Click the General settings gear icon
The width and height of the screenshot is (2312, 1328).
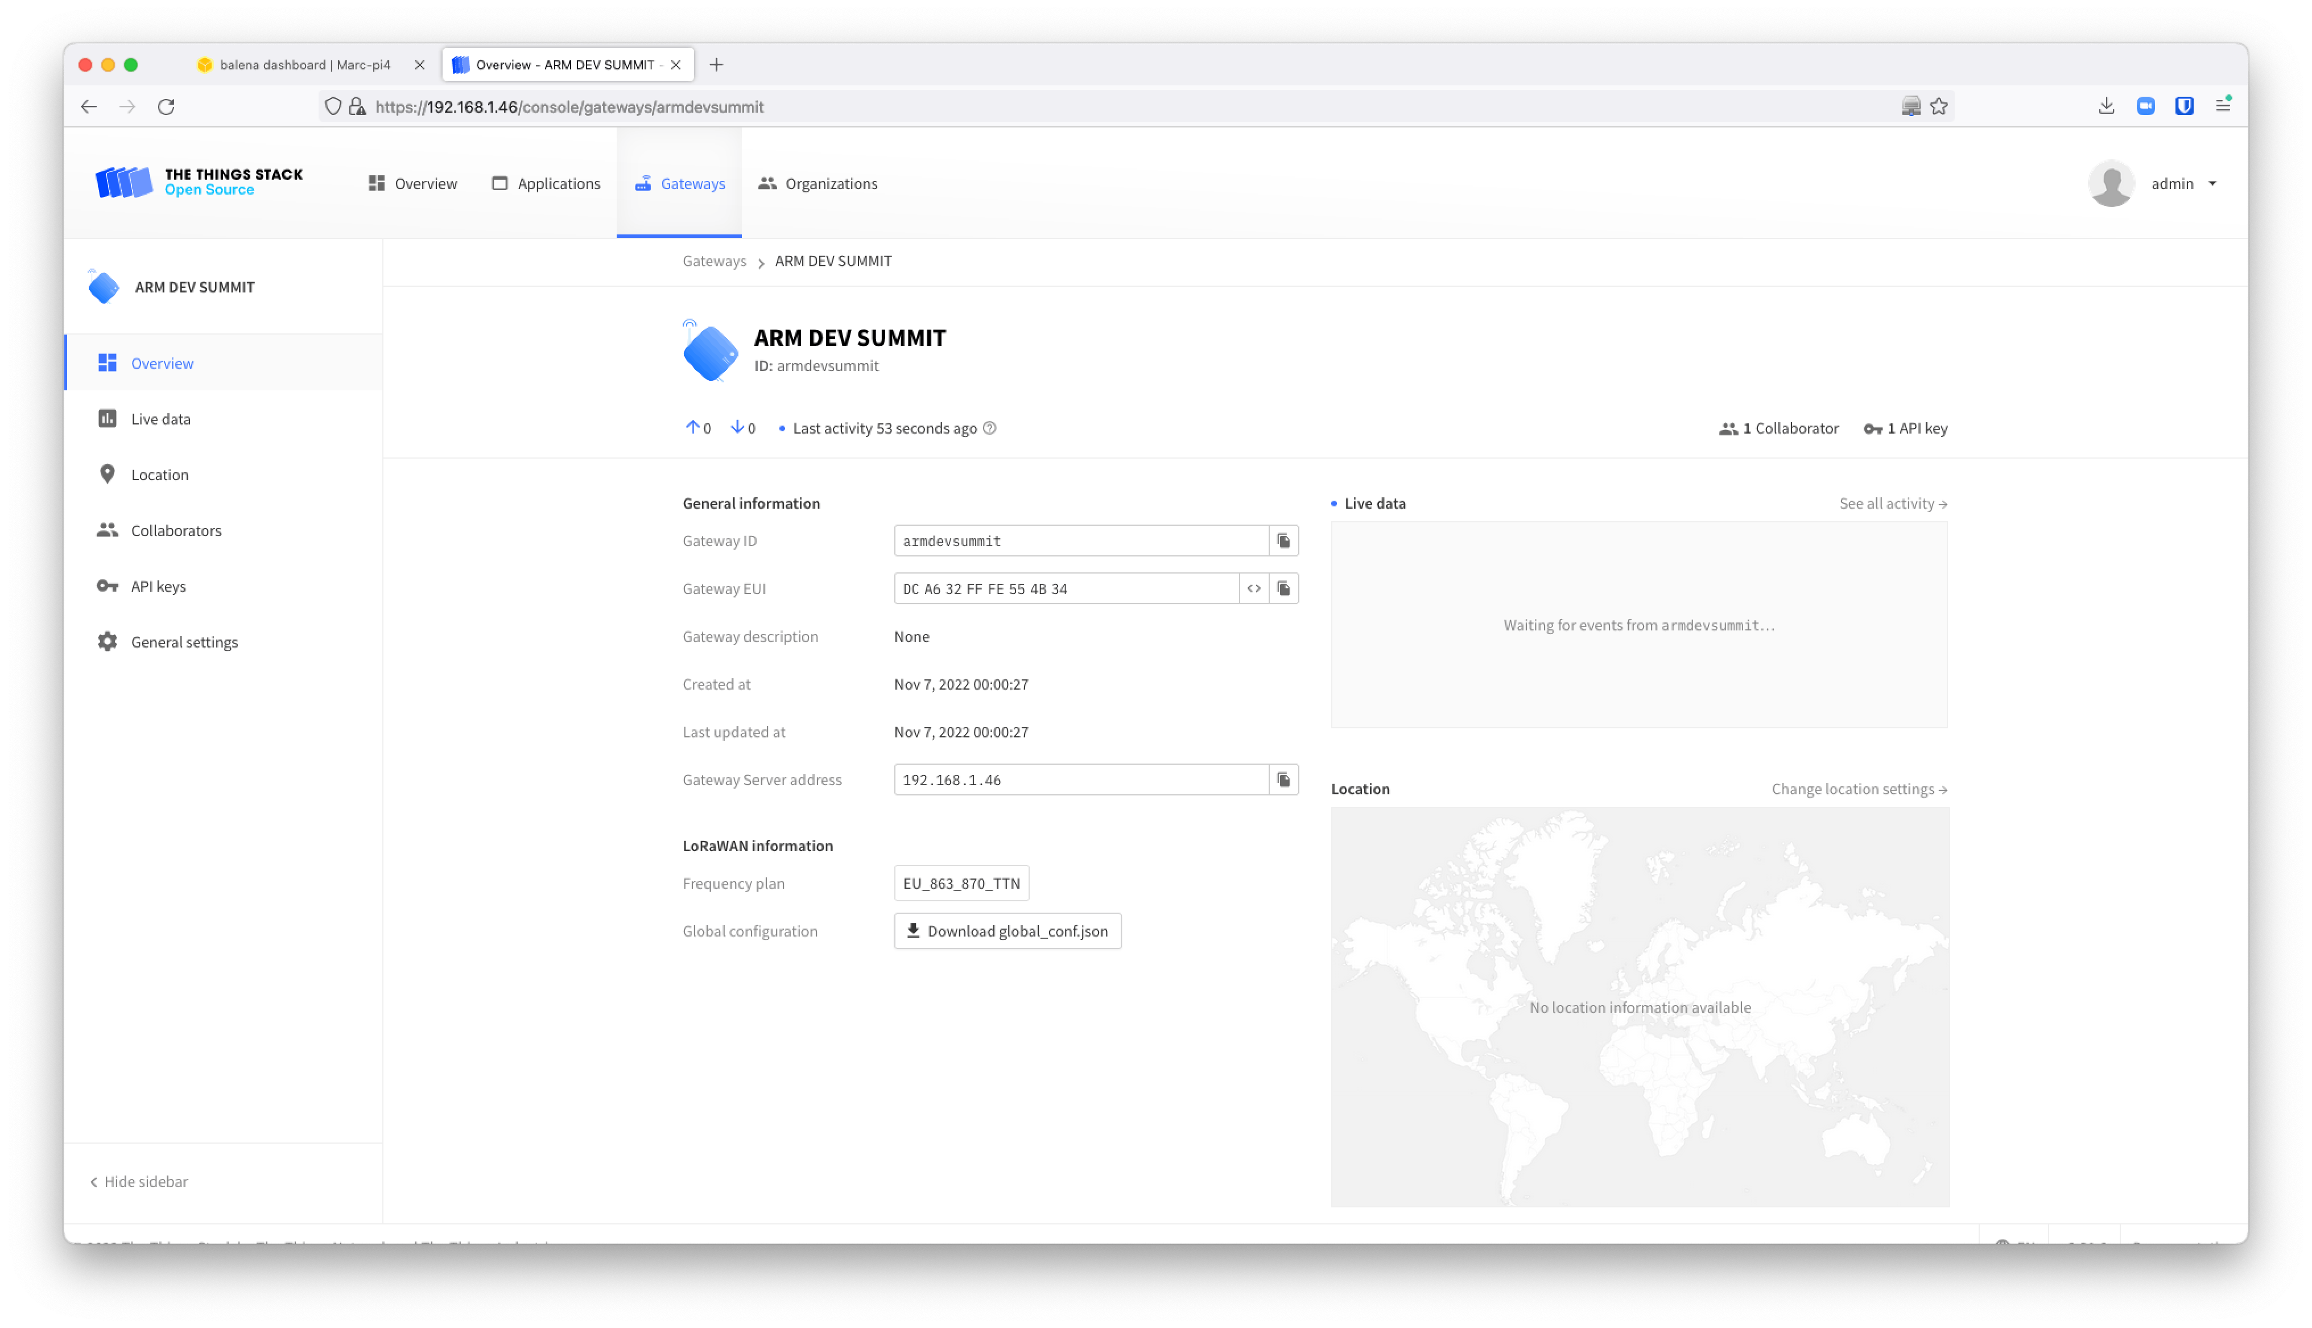[x=108, y=641]
